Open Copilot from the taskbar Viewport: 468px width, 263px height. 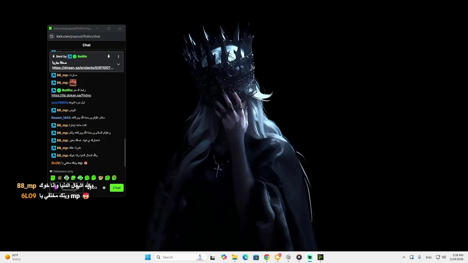coord(224,257)
